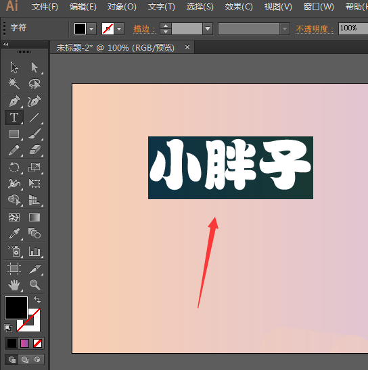Choose Draw Normal mode
368x370 pixels.
pos(11,360)
